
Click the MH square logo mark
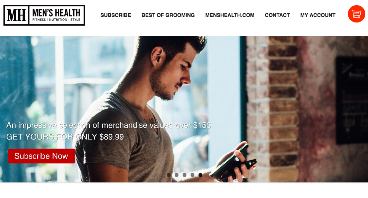[x=17, y=15]
